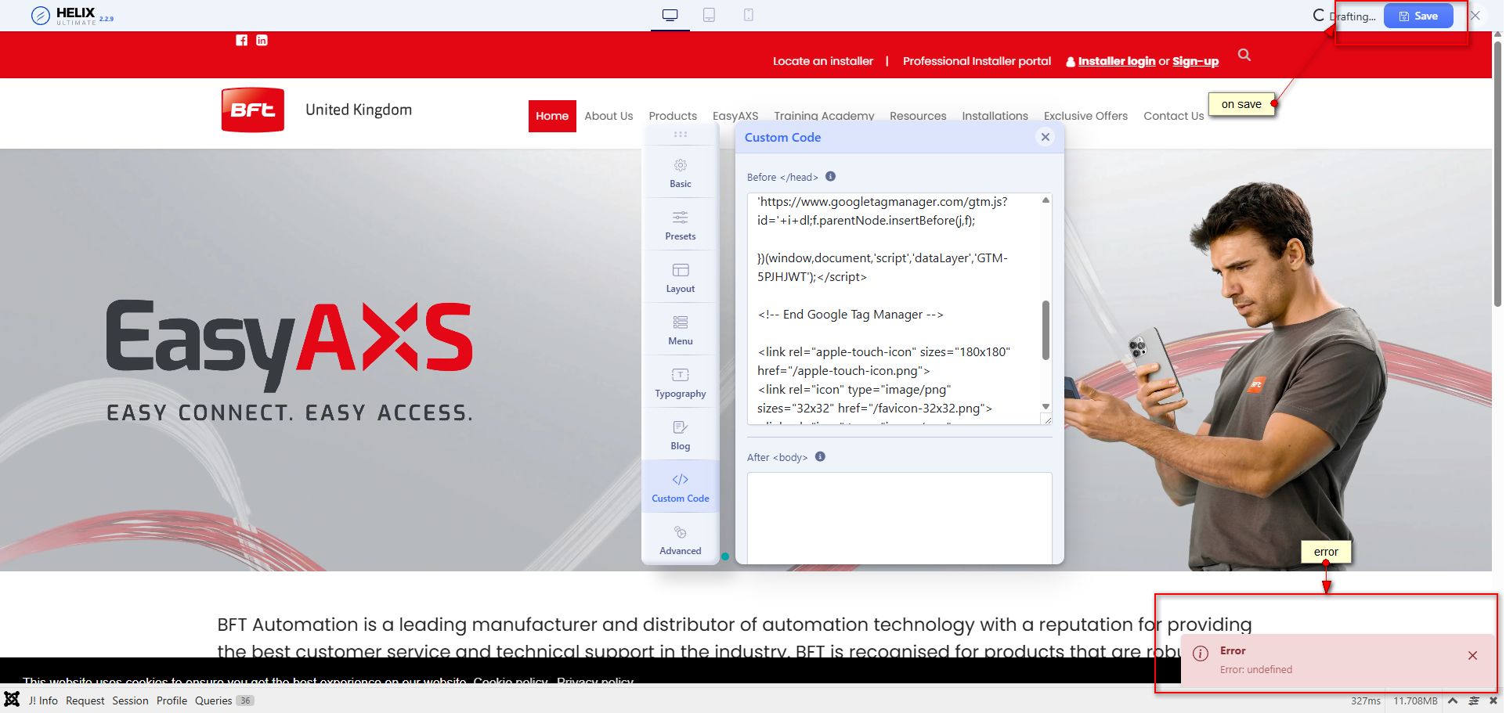Open the Installations menu item
1506x713 pixels.
tap(995, 116)
